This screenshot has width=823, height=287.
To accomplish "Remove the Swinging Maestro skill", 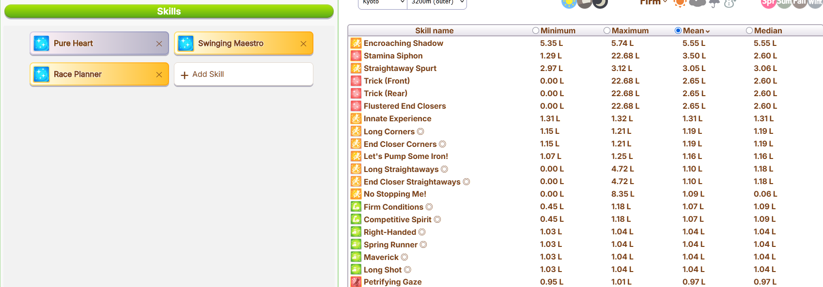I will coord(303,43).
